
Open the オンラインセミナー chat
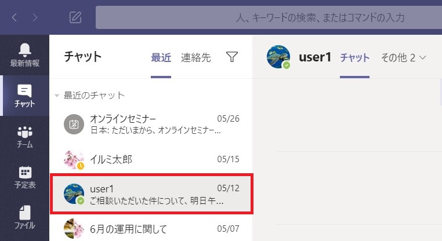click(x=151, y=124)
